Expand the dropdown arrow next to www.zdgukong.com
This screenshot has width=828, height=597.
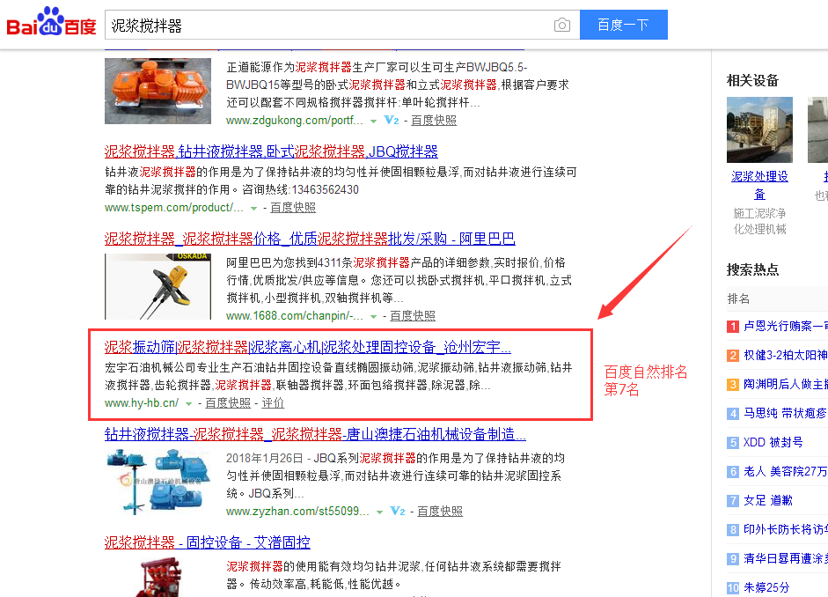[373, 121]
